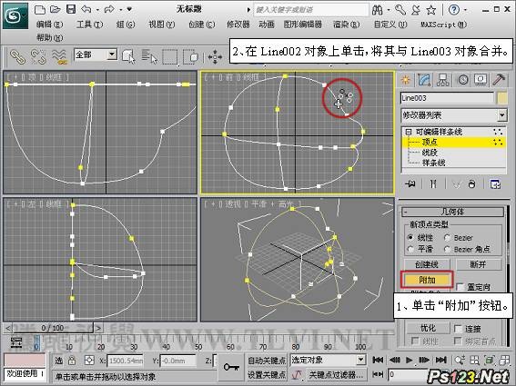Open the 编辑(E) menu
This screenshot has width=516, height=386.
click(50, 25)
